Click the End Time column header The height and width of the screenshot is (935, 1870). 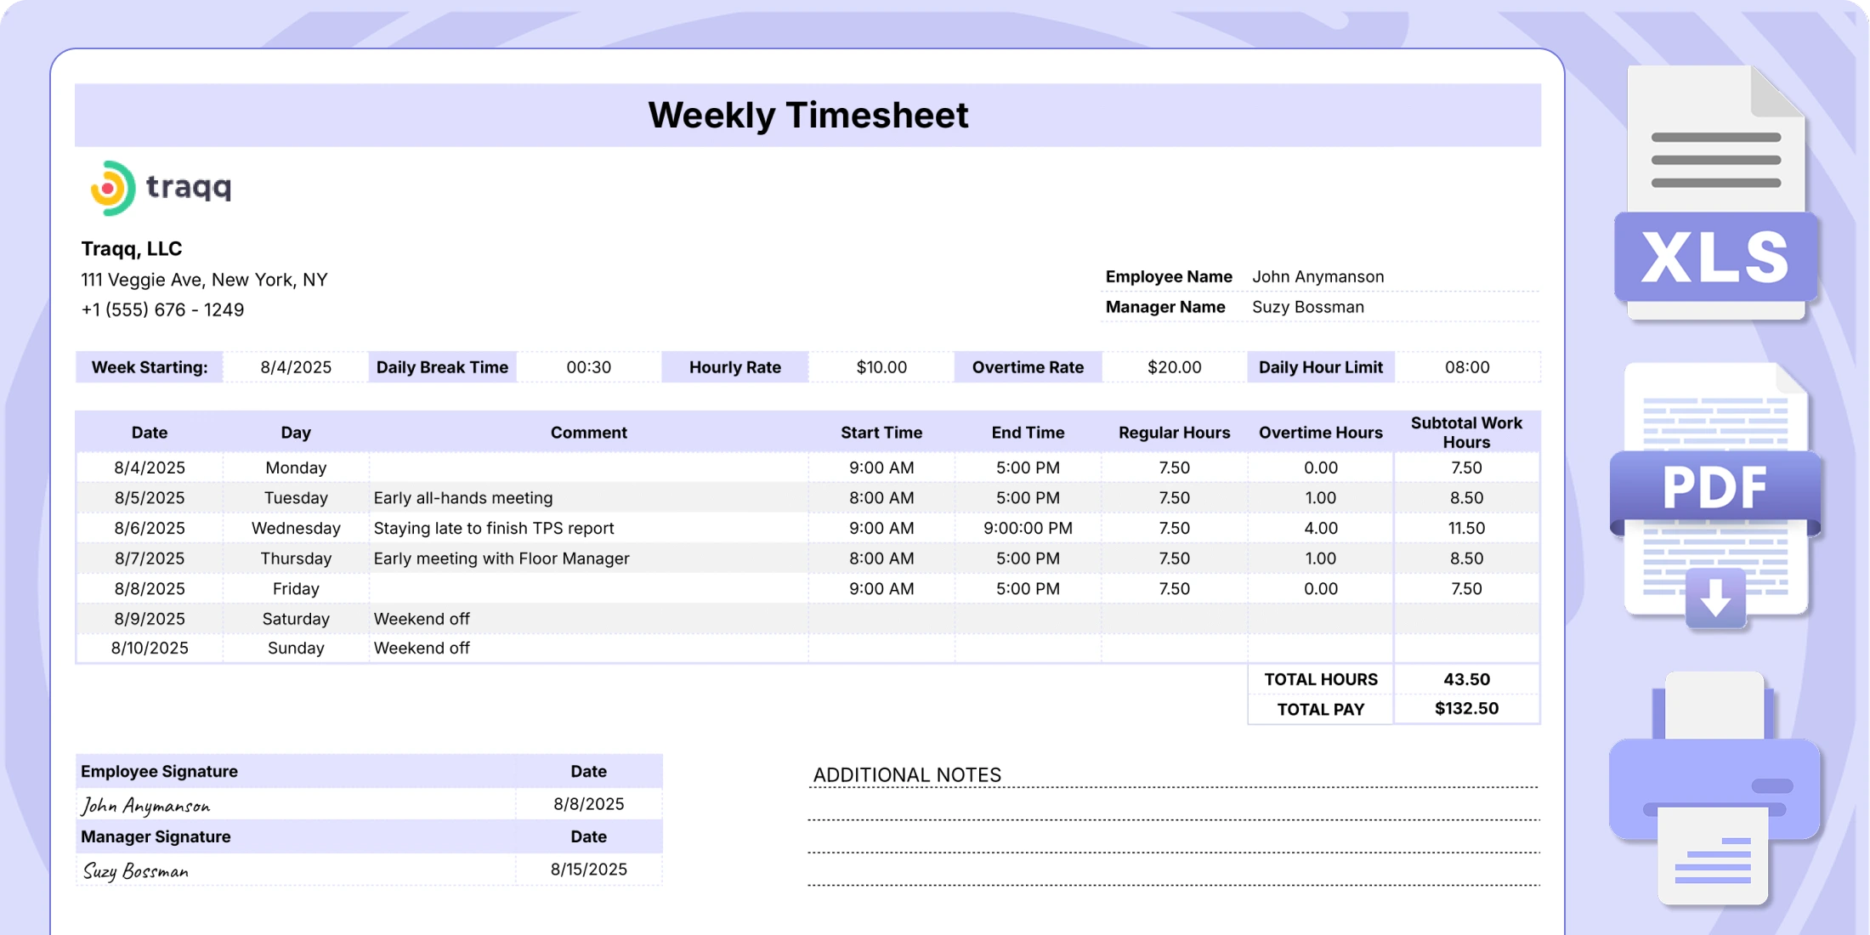[x=1028, y=433]
